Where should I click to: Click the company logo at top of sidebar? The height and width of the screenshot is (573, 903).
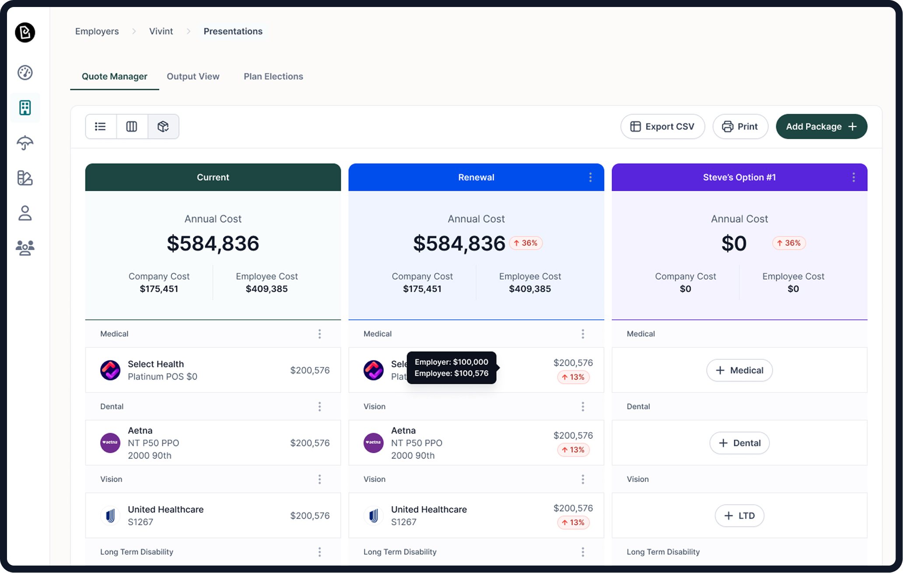coord(25,33)
